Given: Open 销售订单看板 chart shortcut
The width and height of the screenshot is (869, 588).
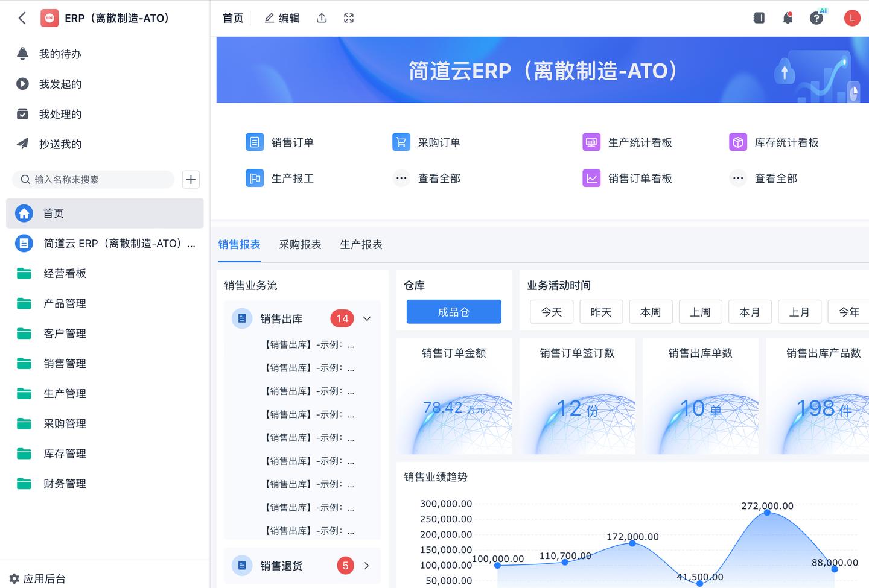Looking at the screenshot, I should click(591, 179).
